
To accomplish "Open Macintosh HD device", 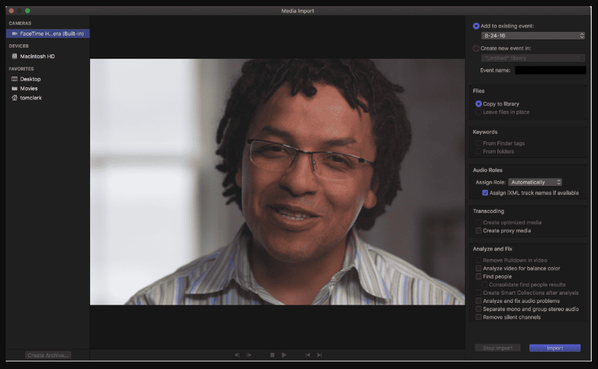I will point(37,56).
